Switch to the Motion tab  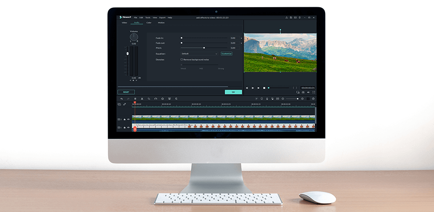(x=161, y=23)
